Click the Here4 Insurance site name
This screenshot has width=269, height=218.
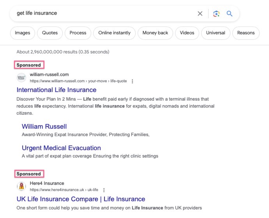click(47, 183)
